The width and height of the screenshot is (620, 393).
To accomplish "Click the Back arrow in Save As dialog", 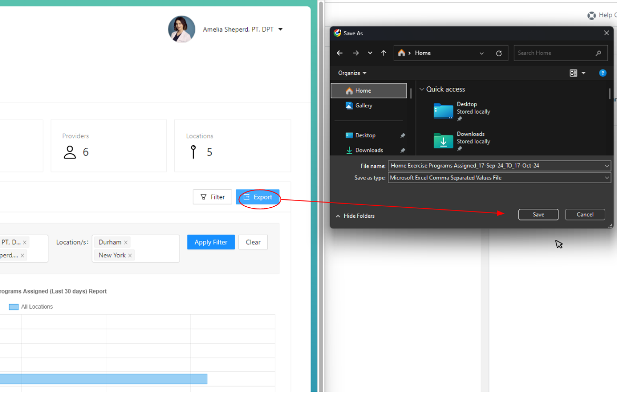I will 339,53.
